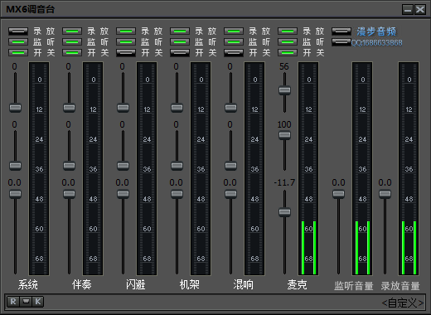Viewport: 431px width, 315px height.
Task: Disable 录放 for the 闪避 channel
Action: (x=126, y=31)
